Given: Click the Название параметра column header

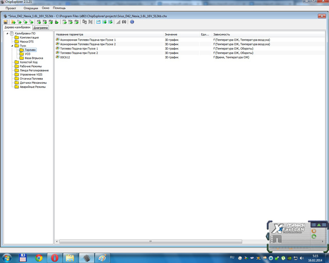Looking at the screenshot, I should [x=69, y=34].
